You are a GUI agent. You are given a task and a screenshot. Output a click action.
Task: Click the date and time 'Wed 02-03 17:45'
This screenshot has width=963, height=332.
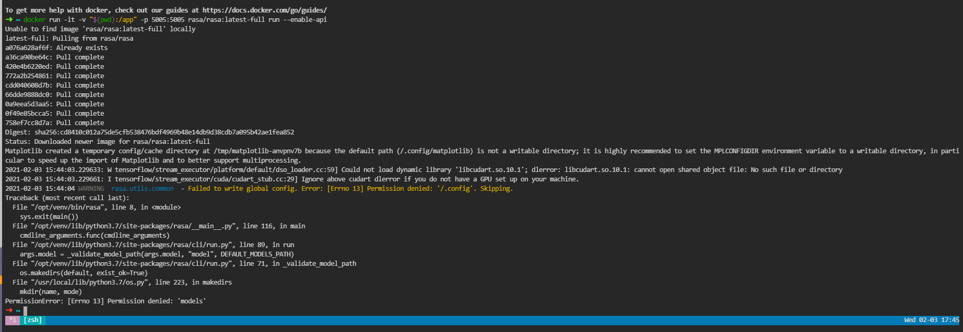tap(932, 320)
